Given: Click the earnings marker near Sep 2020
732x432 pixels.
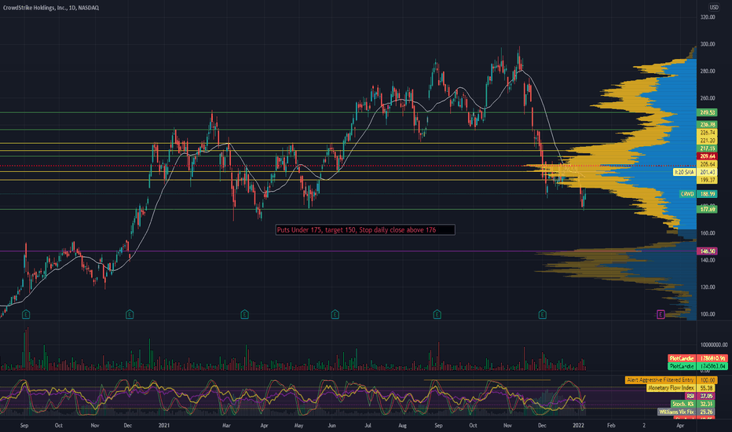Looking at the screenshot, I should [x=26, y=314].
